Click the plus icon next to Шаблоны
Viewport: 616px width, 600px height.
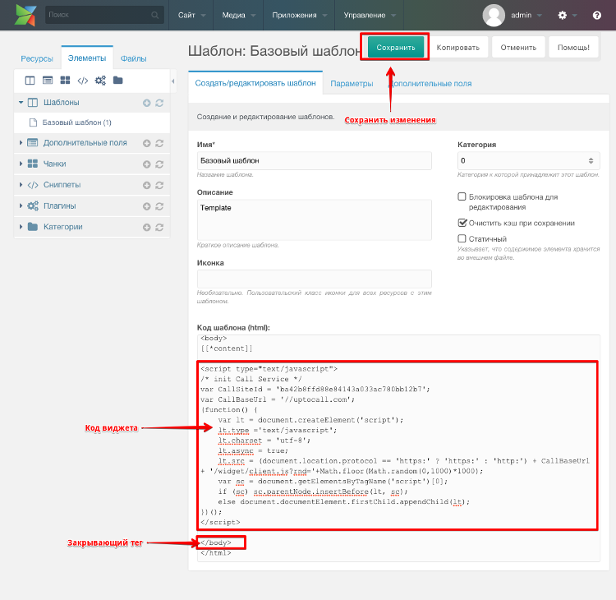[146, 103]
